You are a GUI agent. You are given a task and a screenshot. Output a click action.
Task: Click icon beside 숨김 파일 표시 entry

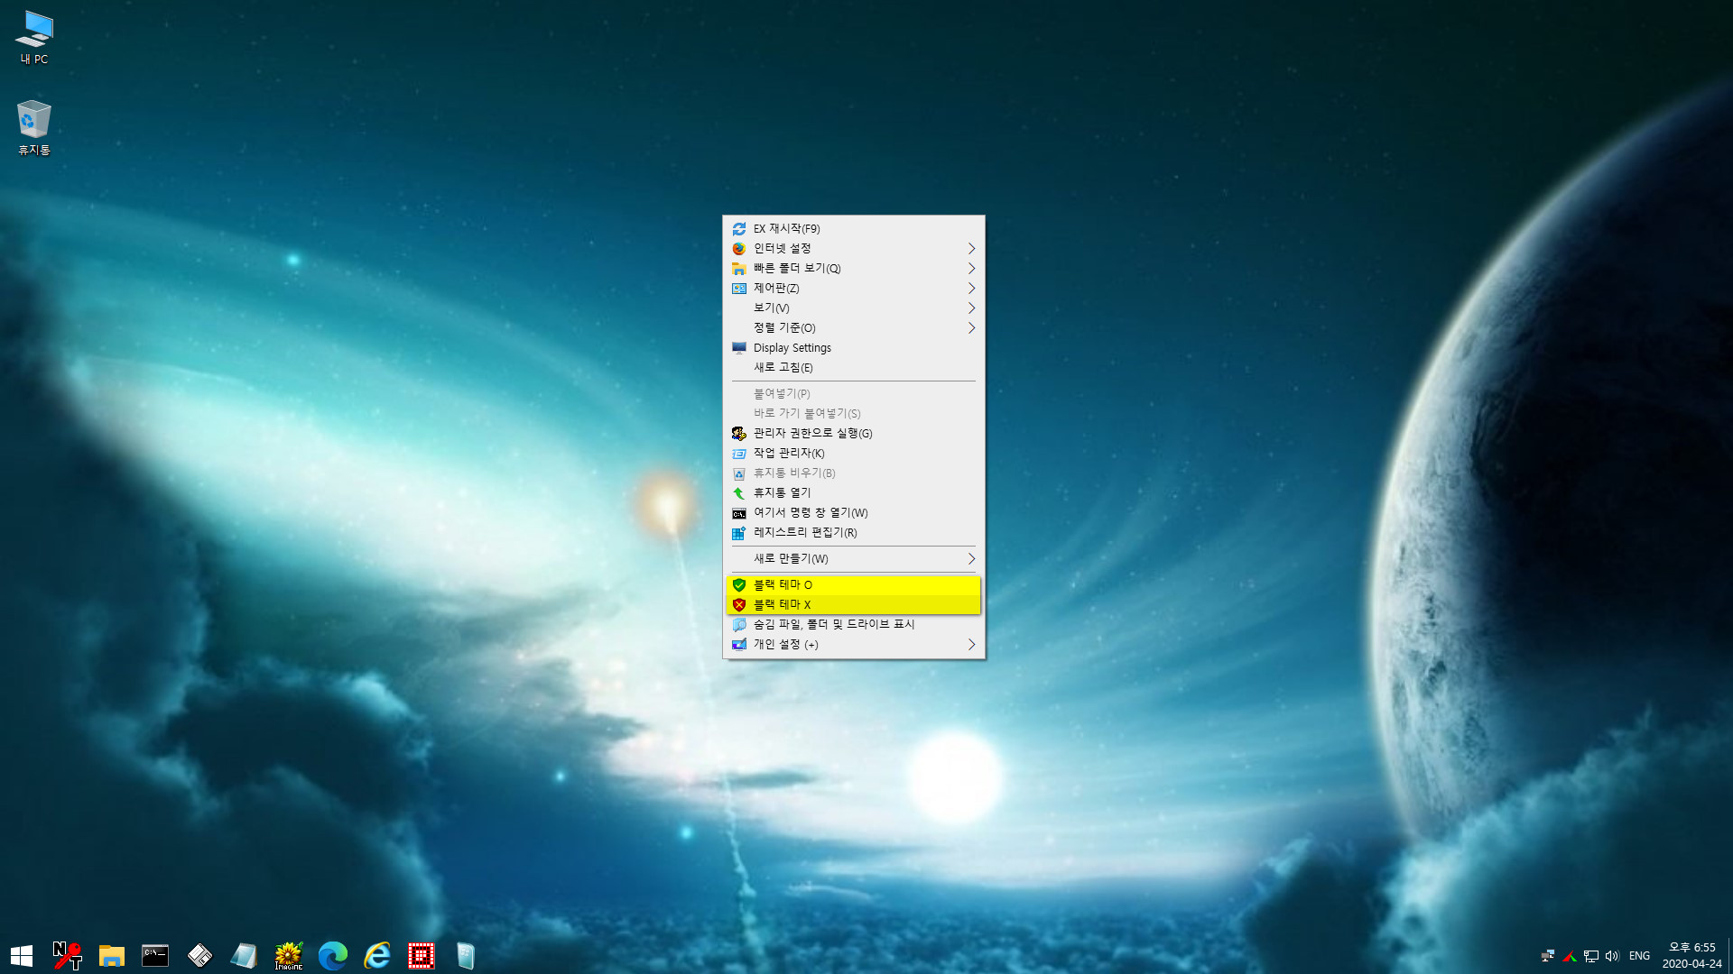pyautogui.click(x=739, y=625)
